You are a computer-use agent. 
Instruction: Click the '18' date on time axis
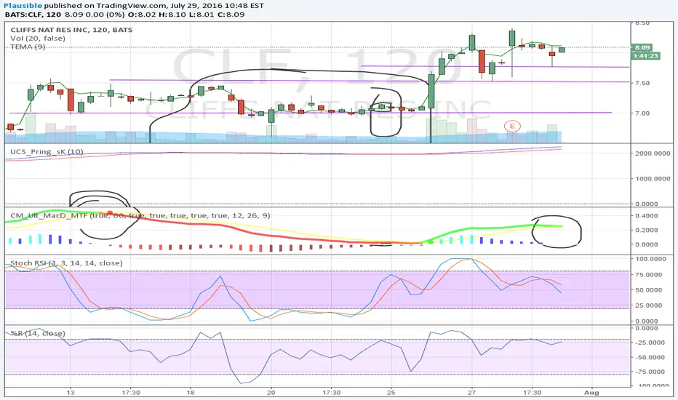point(191,393)
